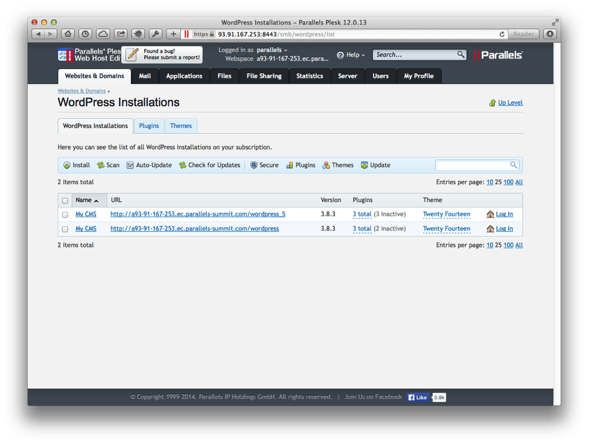This screenshot has height=444, width=589.
Task: Check the wordpress_5 installation checkbox
Action: pyautogui.click(x=65, y=215)
